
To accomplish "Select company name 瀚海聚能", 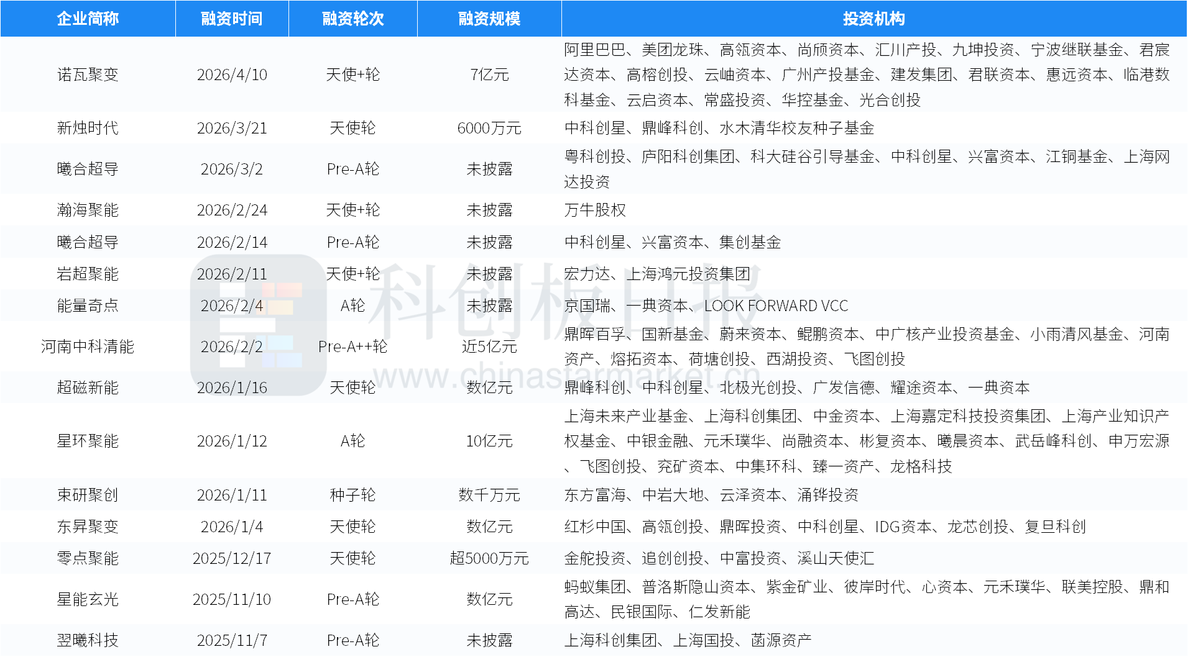I will [x=88, y=210].
